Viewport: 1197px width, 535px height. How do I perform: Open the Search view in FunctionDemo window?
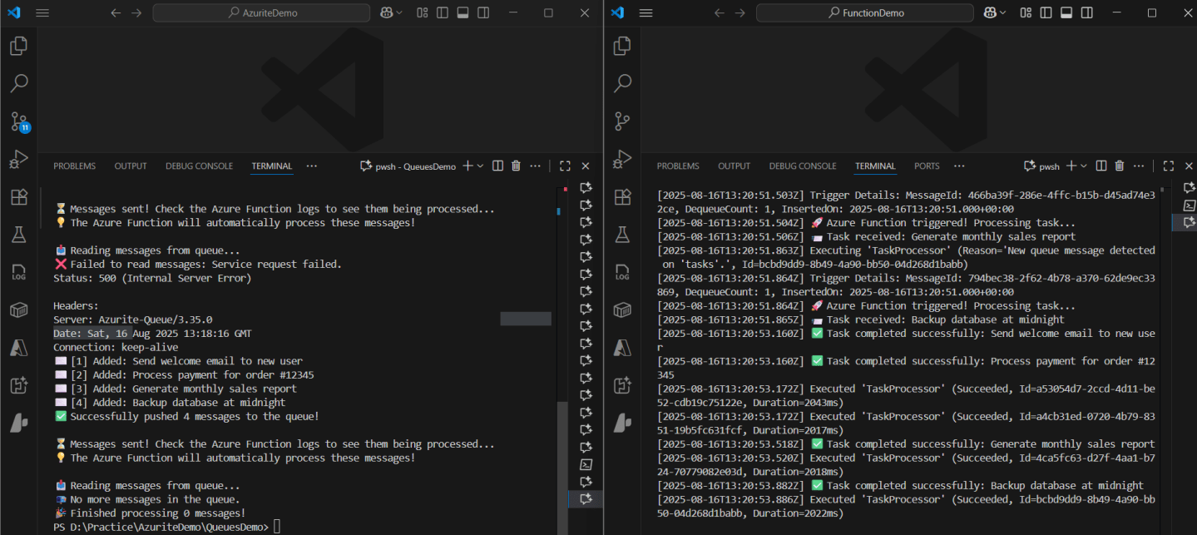[622, 83]
